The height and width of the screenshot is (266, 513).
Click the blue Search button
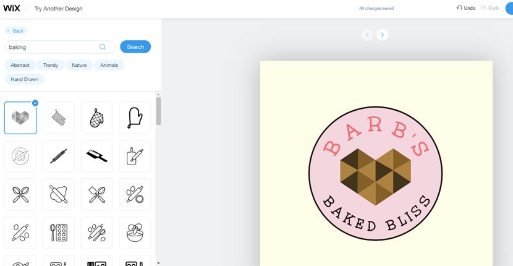[x=135, y=47]
